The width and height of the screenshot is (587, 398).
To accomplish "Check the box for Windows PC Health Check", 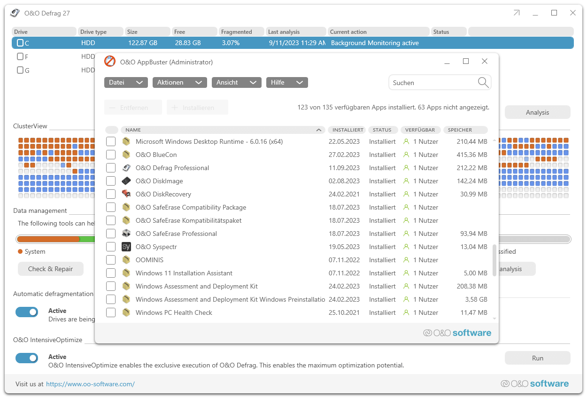I will 111,312.
